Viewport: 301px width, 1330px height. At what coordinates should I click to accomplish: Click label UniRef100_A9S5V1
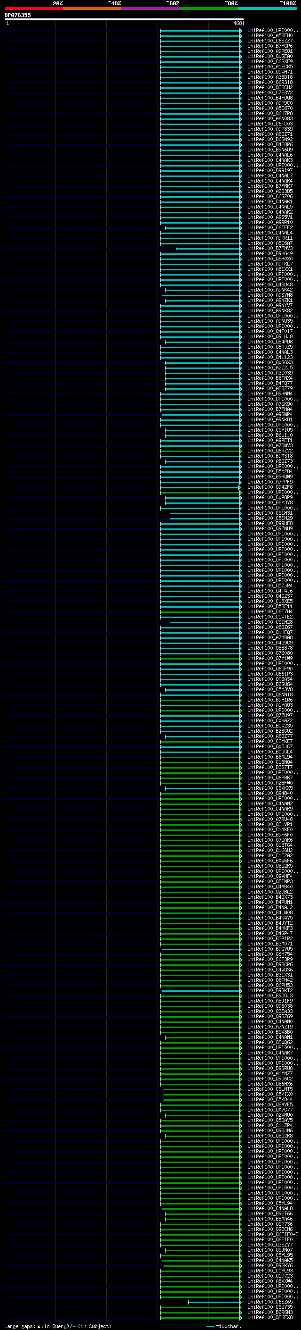click(x=269, y=217)
